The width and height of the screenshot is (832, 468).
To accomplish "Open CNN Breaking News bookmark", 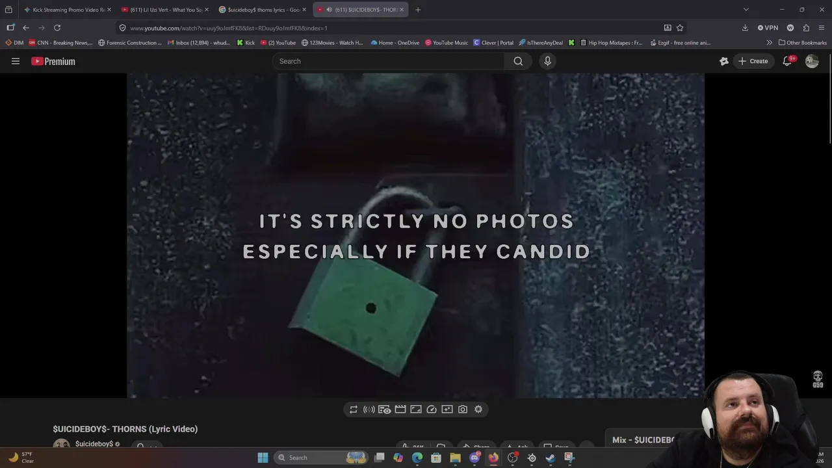I will pos(60,43).
